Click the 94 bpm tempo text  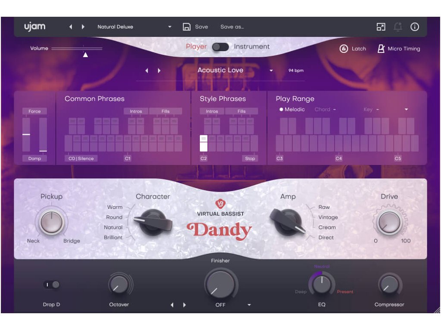click(x=296, y=70)
